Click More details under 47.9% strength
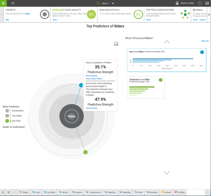This screenshot has height=196, width=211. (92, 108)
